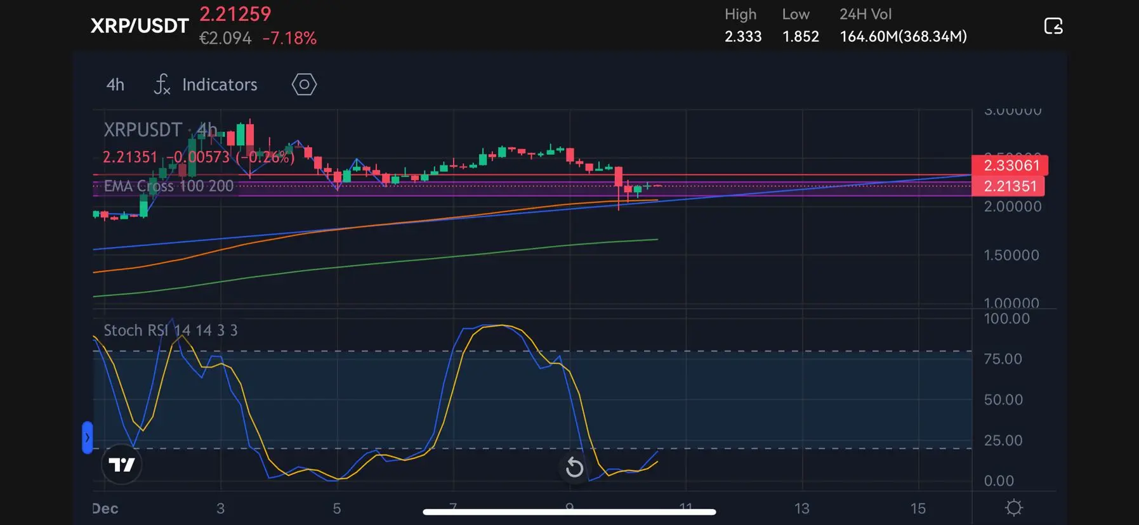The image size is (1139, 525).
Task: Click the 1.50000 price axis label
Action: point(1011,256)
